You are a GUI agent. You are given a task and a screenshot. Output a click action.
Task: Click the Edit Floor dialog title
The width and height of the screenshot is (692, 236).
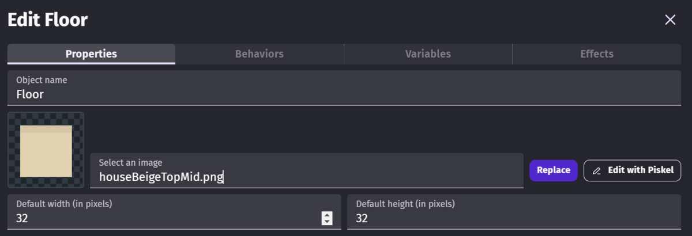pyautogui.click(x=47, y=20)
